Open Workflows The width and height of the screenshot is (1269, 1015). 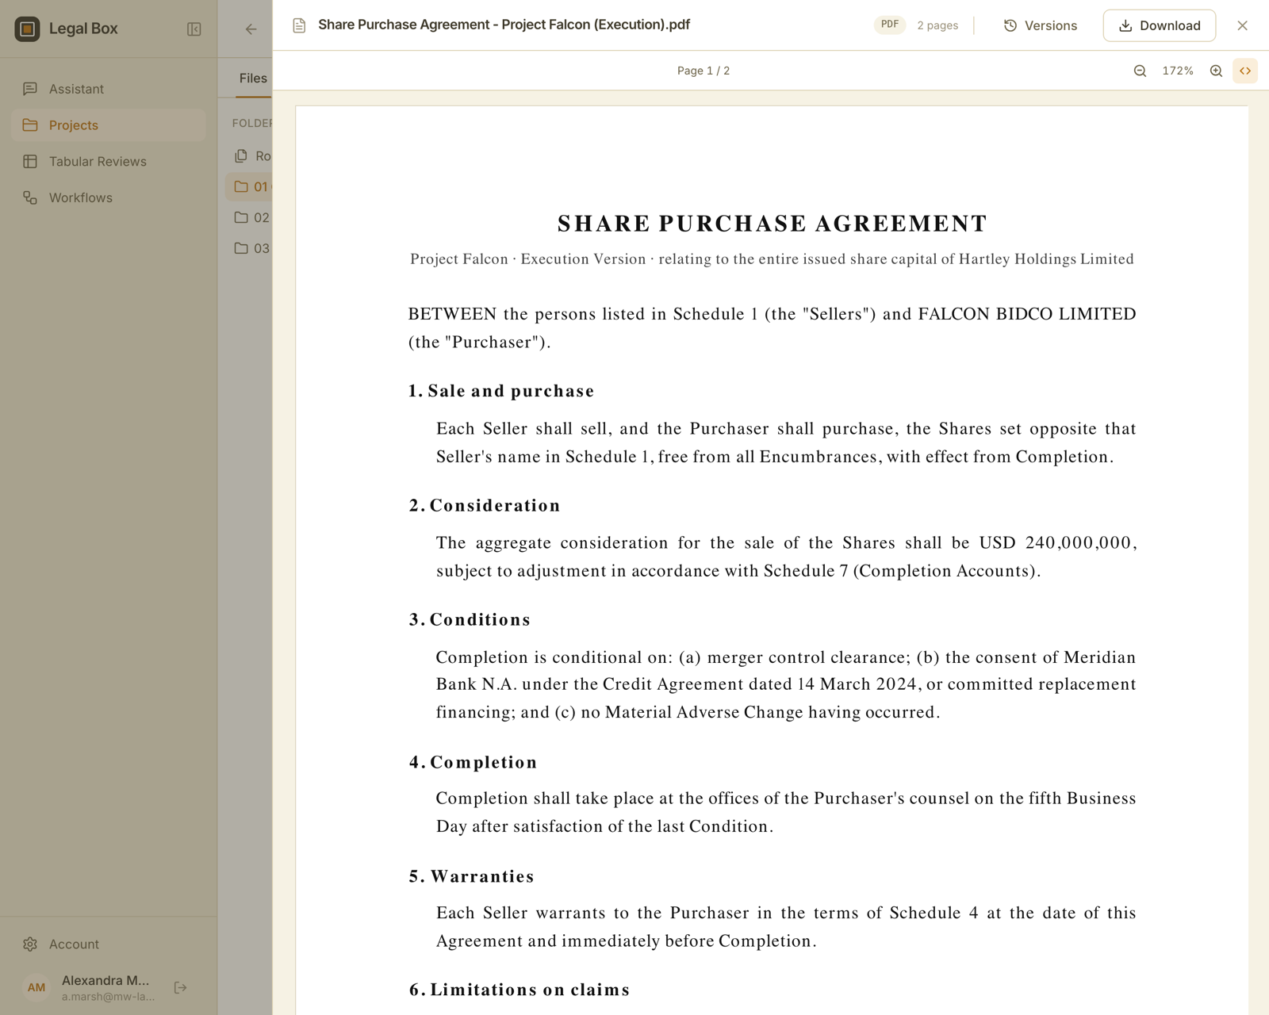109,197
